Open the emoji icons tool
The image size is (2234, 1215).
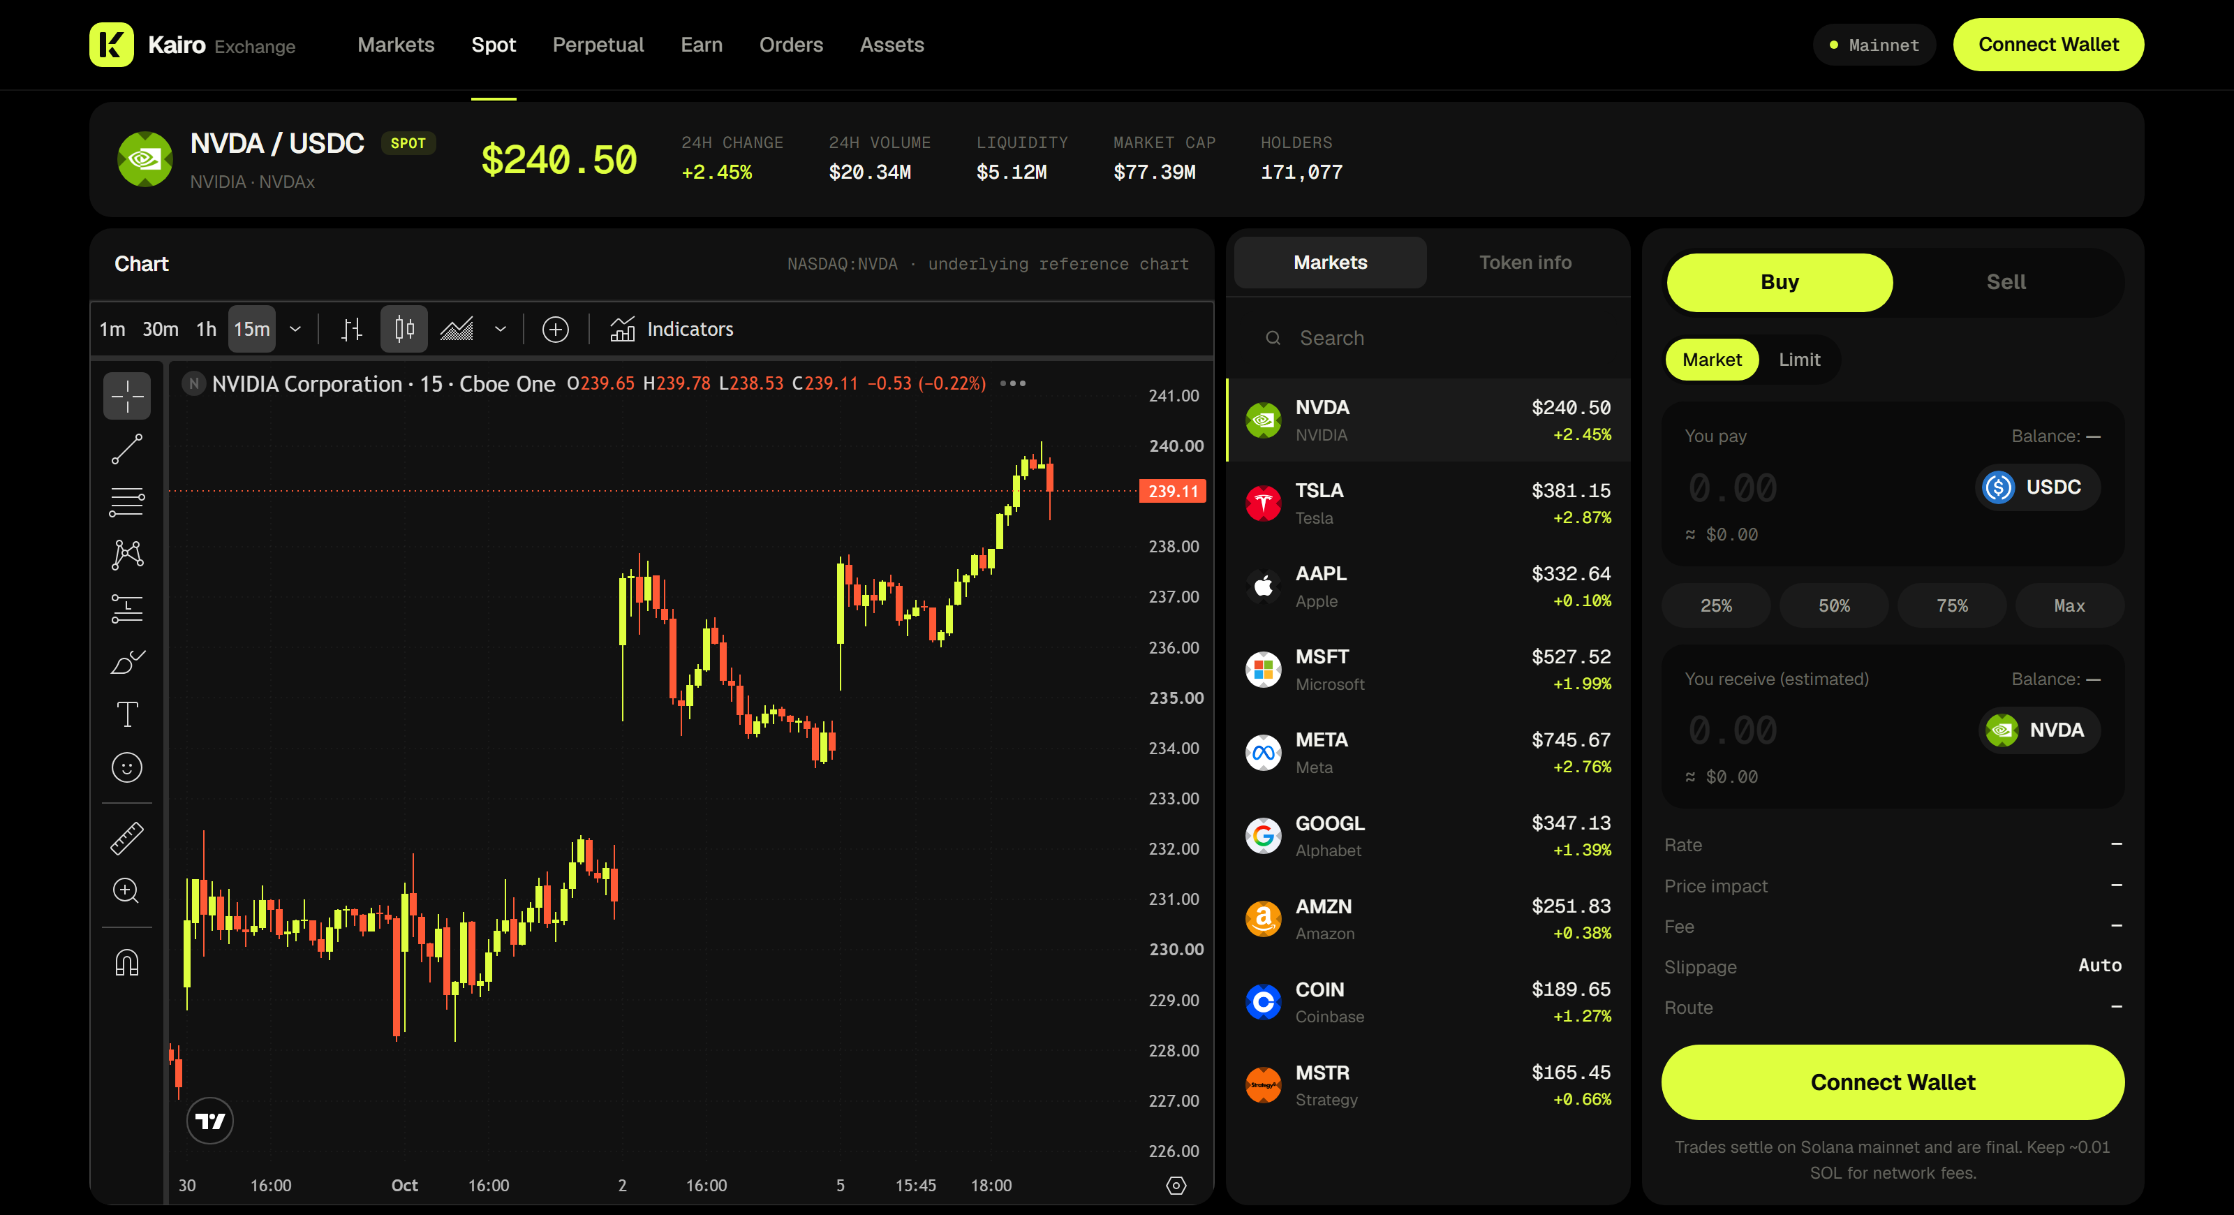[126, 767]
